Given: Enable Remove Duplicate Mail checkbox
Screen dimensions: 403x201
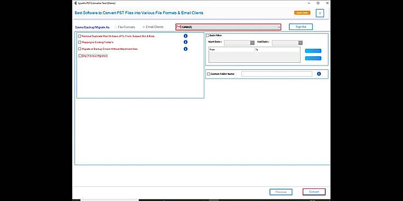Looking at the screenshot, I should [x=80, y=36].
